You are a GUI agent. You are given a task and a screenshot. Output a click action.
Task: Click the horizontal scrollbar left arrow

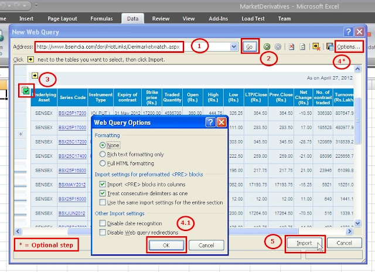pyautogui.click(x=18, y=231)
